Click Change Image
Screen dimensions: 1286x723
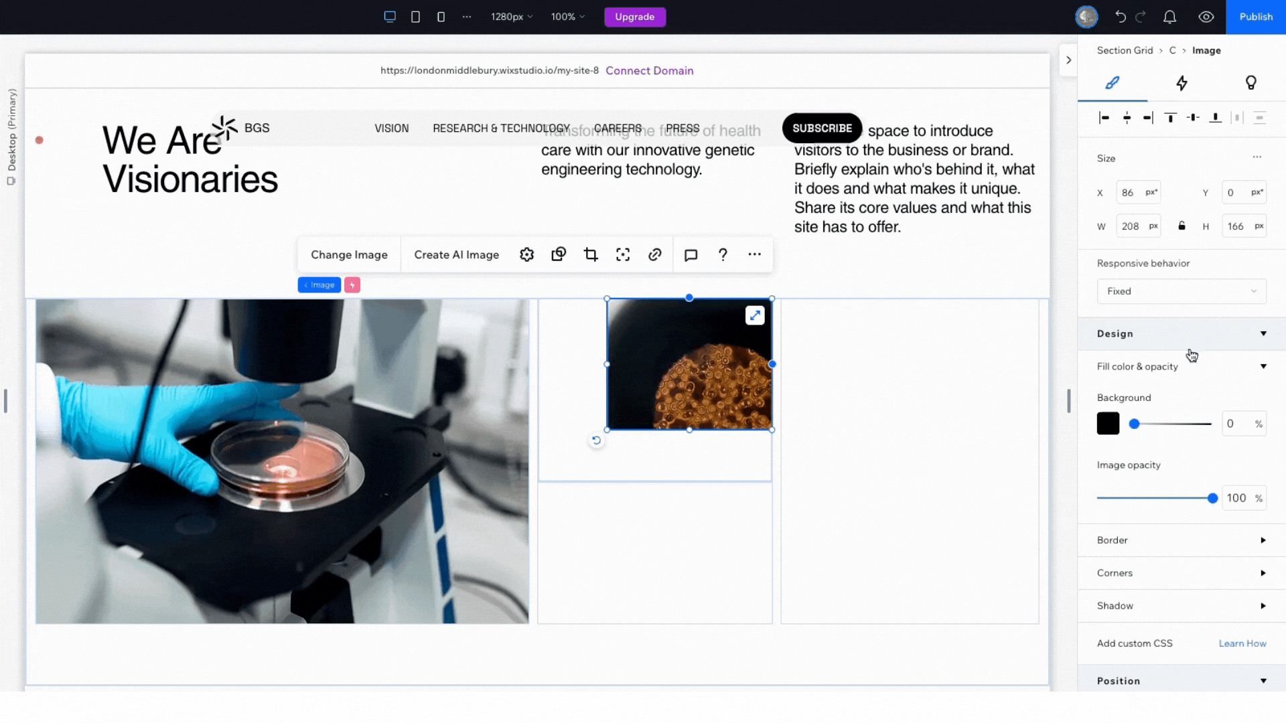[x=349, y=254]
